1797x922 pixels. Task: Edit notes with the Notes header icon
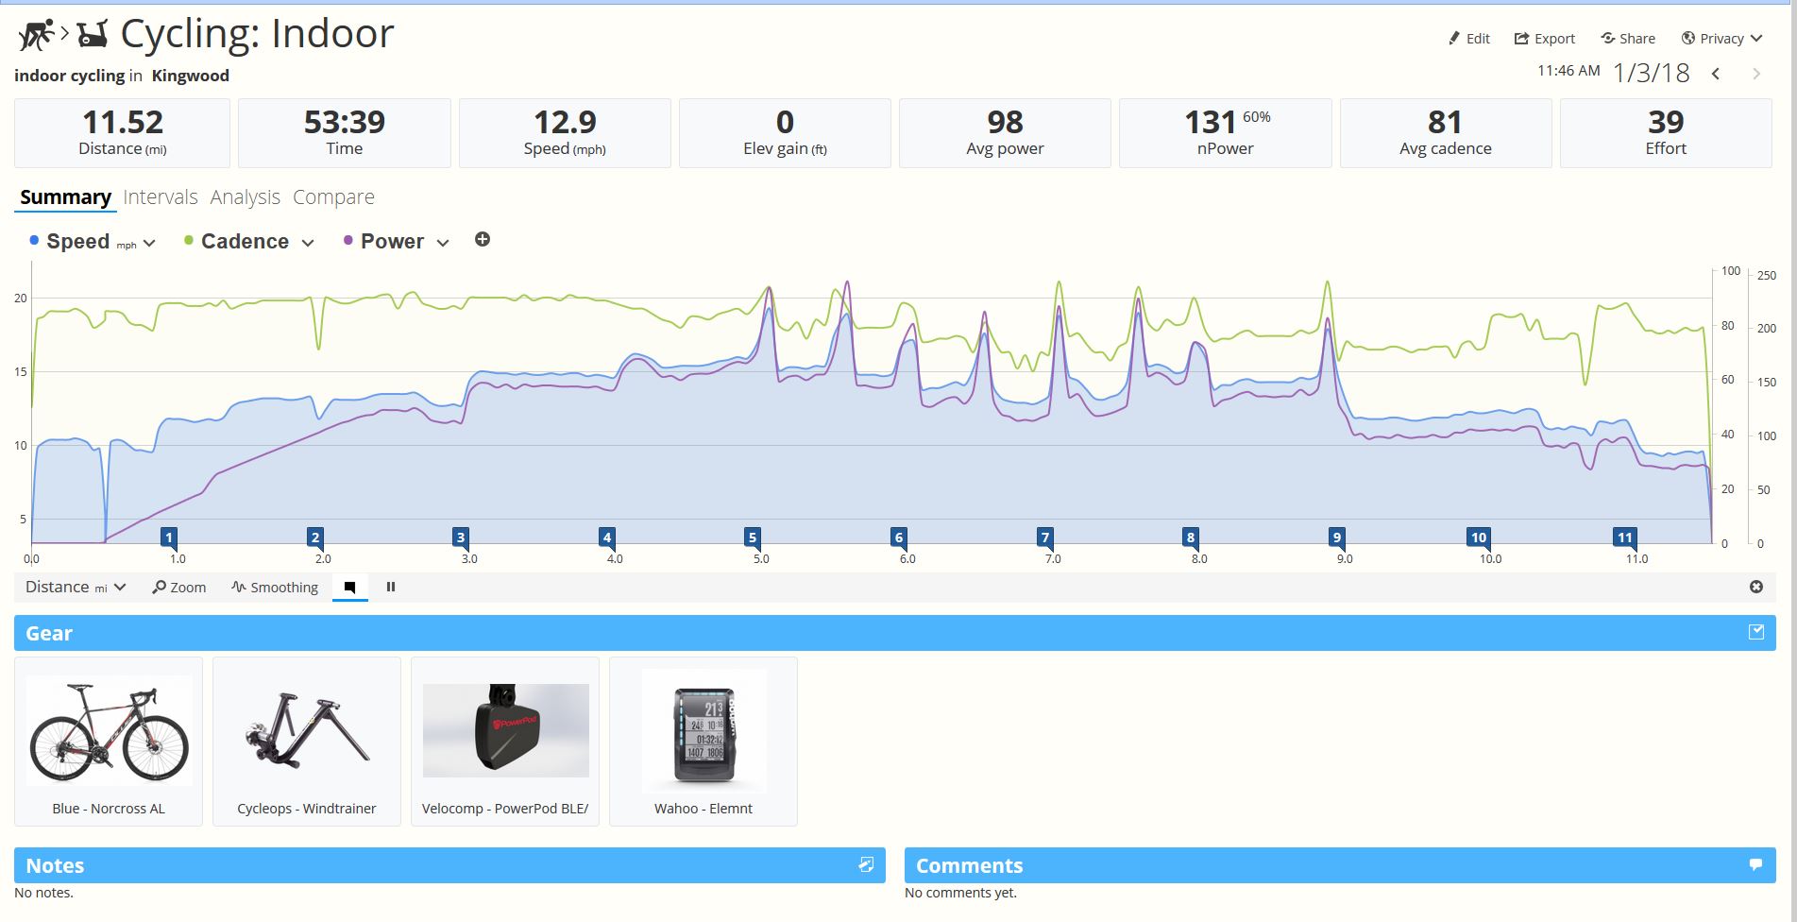coord(866,864)
